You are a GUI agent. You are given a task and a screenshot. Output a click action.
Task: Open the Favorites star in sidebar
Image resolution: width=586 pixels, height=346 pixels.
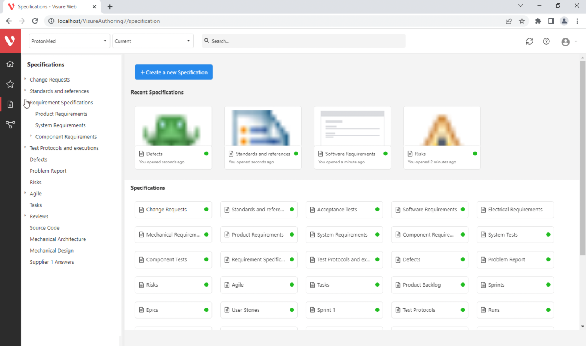(x=10, y=84)
